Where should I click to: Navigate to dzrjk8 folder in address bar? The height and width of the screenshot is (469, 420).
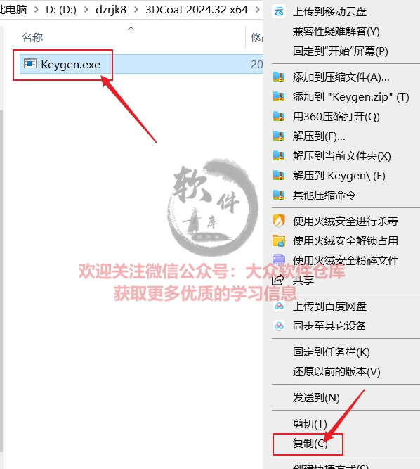(x=111, y=10)
